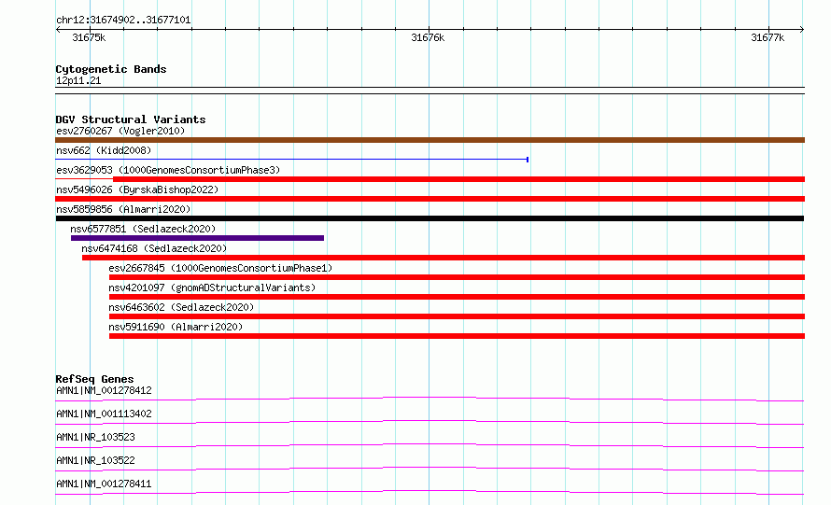Viewport: 831px width, 505px height.
Task: Select the red nsv4201097 variant bar
Action: click(x=457, y=297)
